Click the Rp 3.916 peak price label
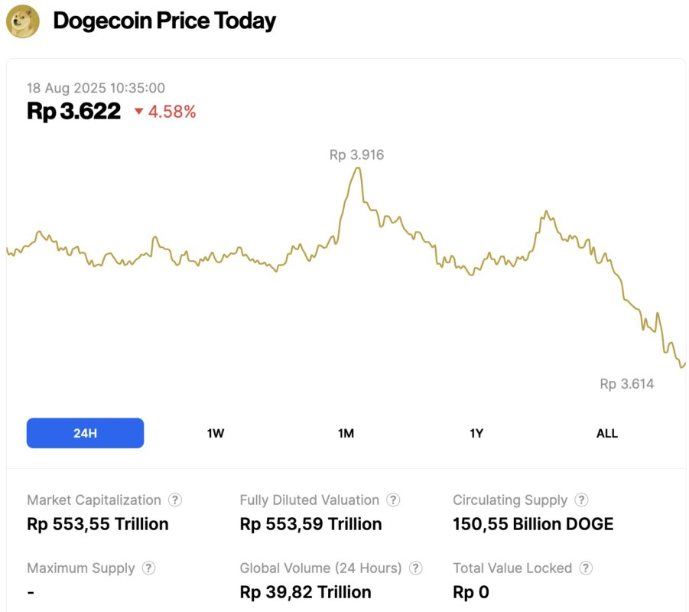 [x=356, y=155]
